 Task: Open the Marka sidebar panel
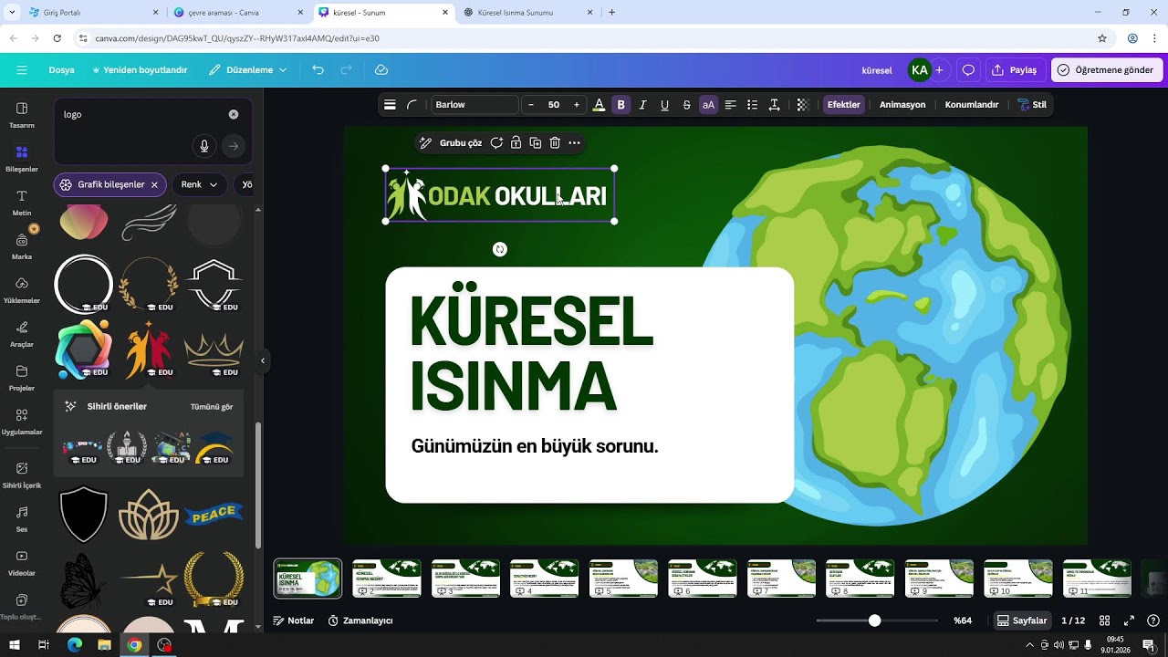click(22, 245)
